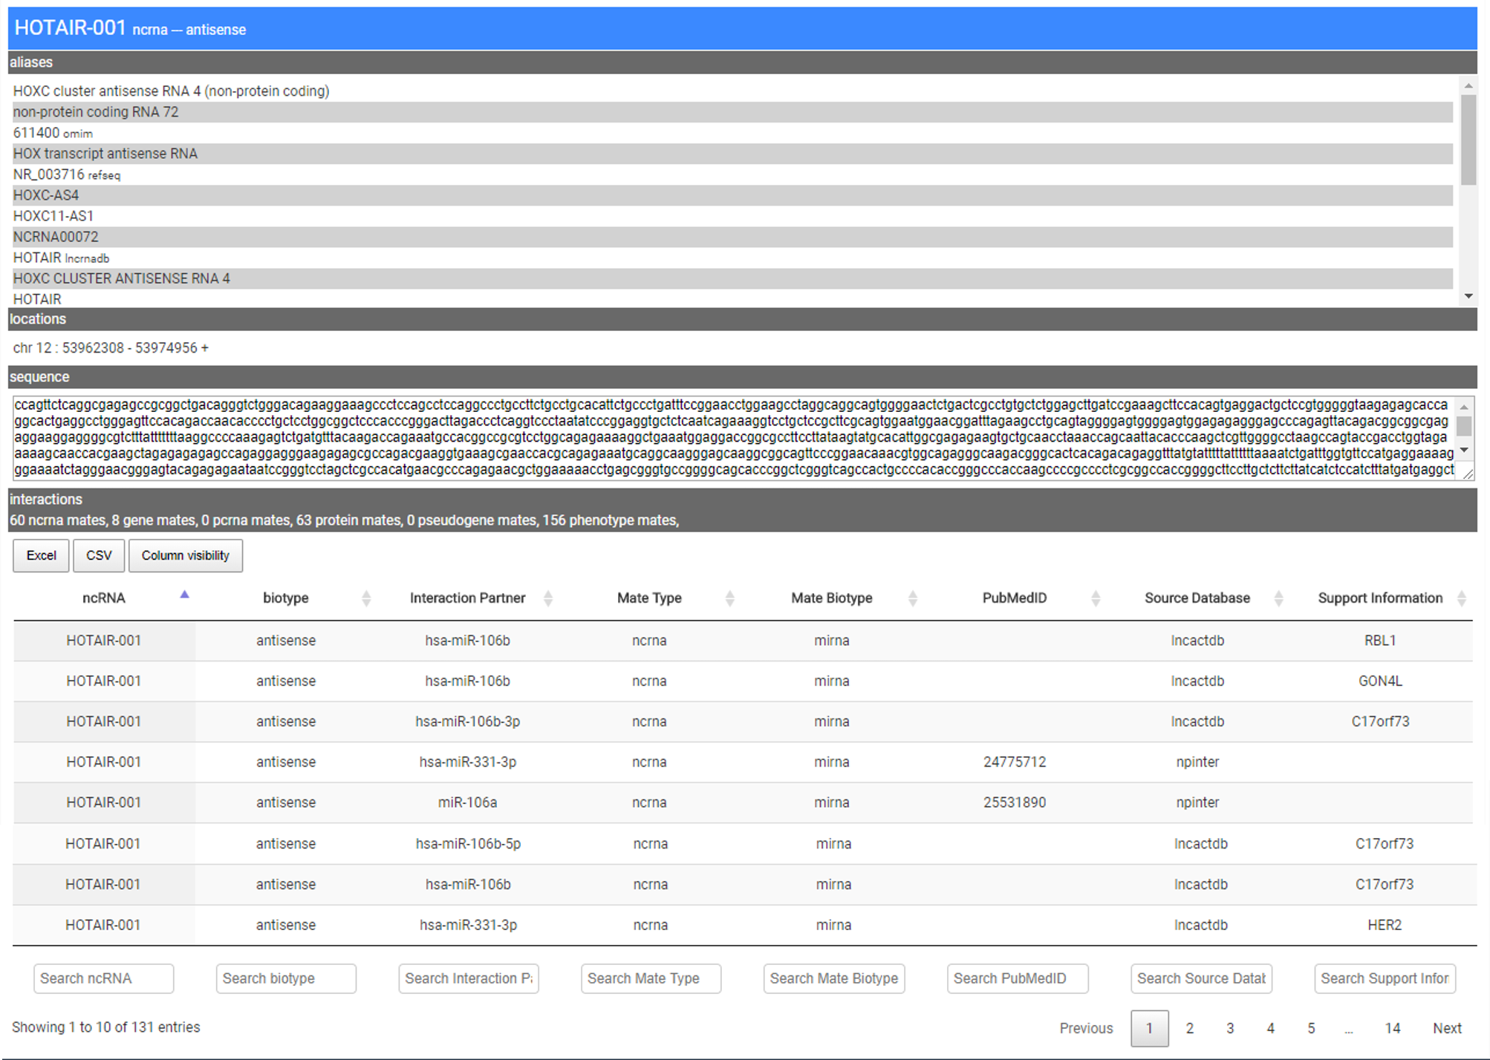Click the RBL1 support information cell
The height and width of the screenshot is (1060, 1490).
1380,641
